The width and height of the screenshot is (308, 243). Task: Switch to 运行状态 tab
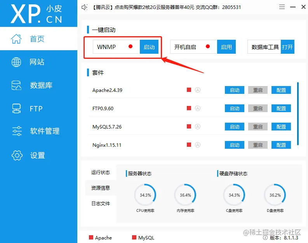point(101,173)
